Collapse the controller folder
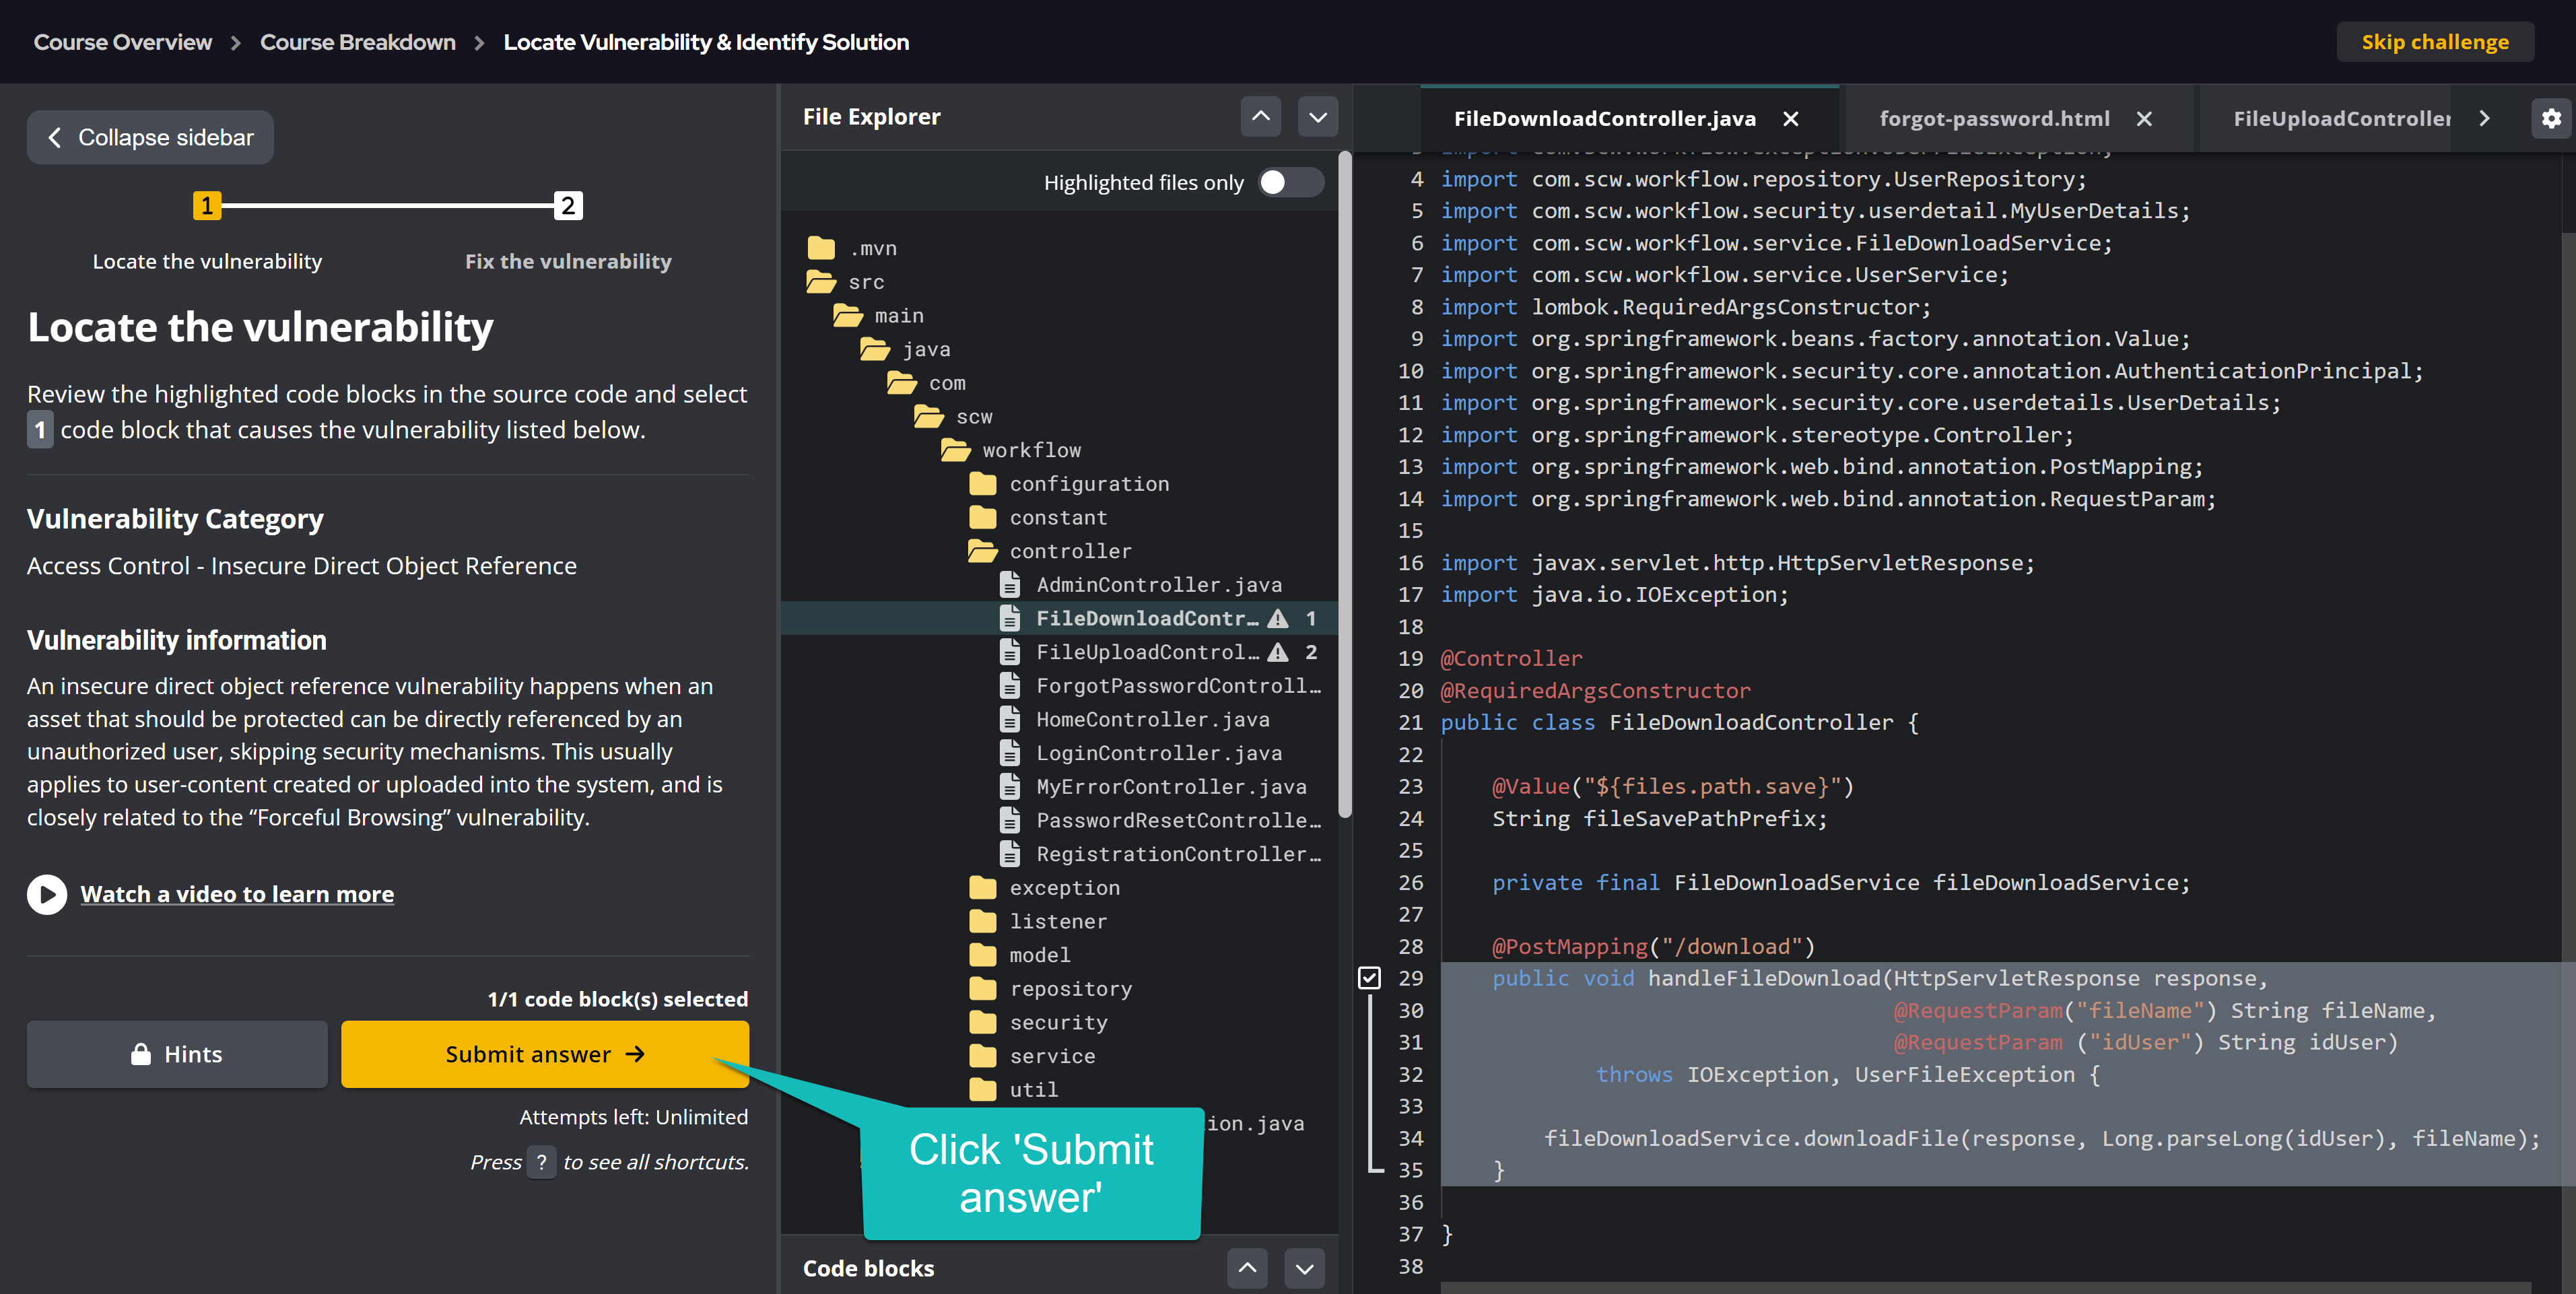This screenshot has width=2576, height=1294. (1050, 551)
